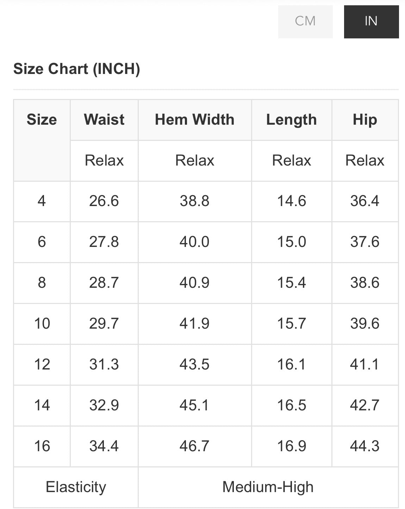Pick size 8 row label

point(42,283)
